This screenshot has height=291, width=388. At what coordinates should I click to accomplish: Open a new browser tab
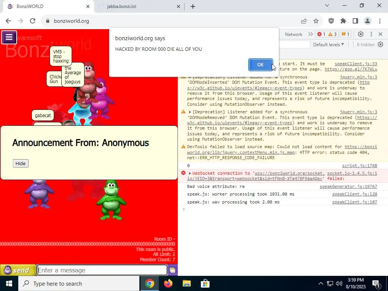193,6
